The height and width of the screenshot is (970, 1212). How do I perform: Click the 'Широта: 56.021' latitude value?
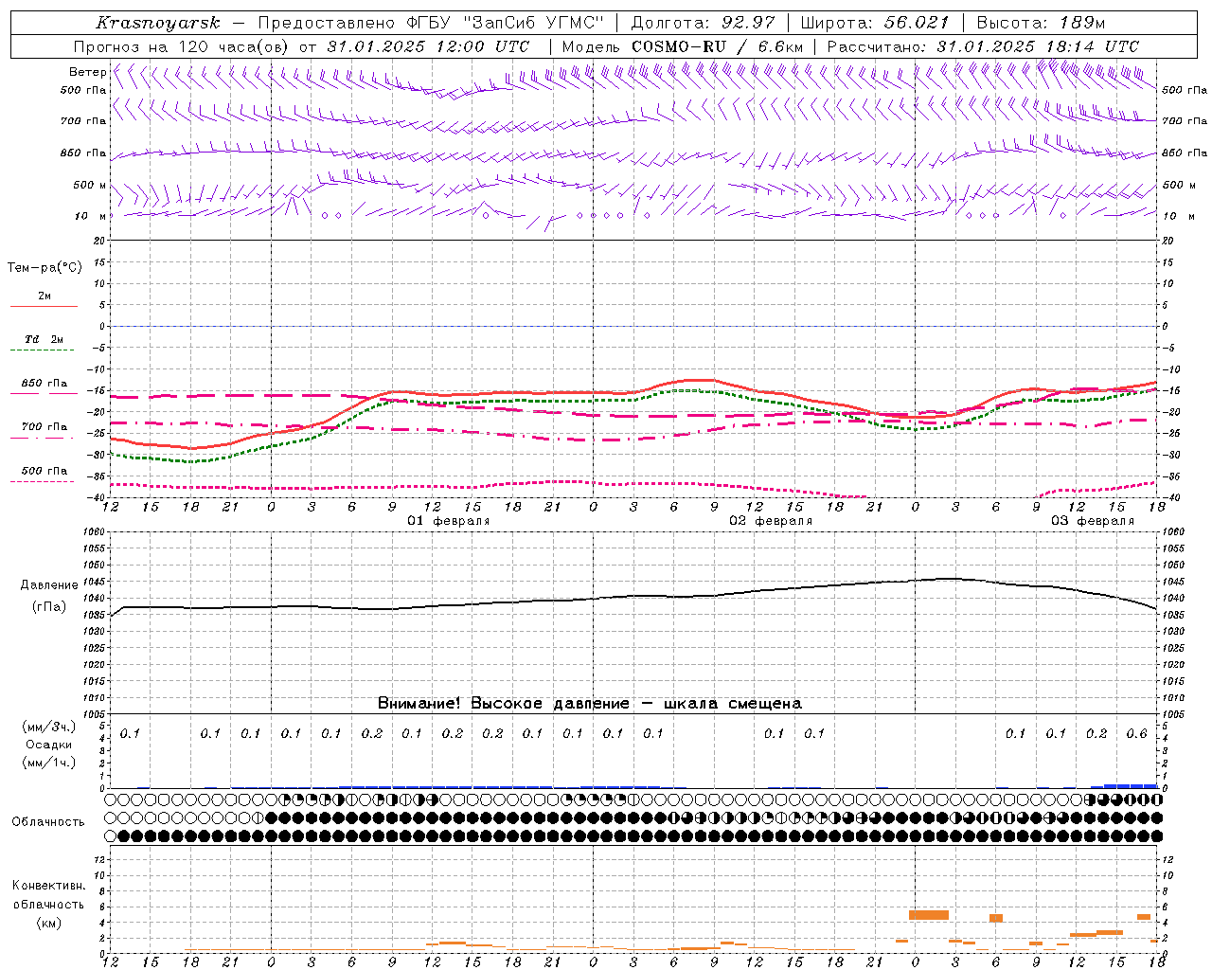[x=875, y=23]
